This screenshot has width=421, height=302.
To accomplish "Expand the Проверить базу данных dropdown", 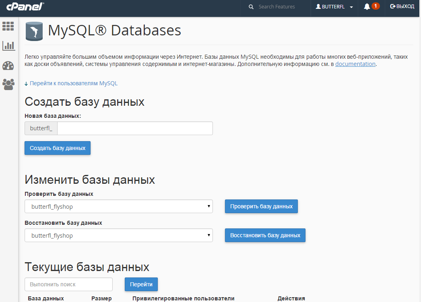I will [118, 207].
